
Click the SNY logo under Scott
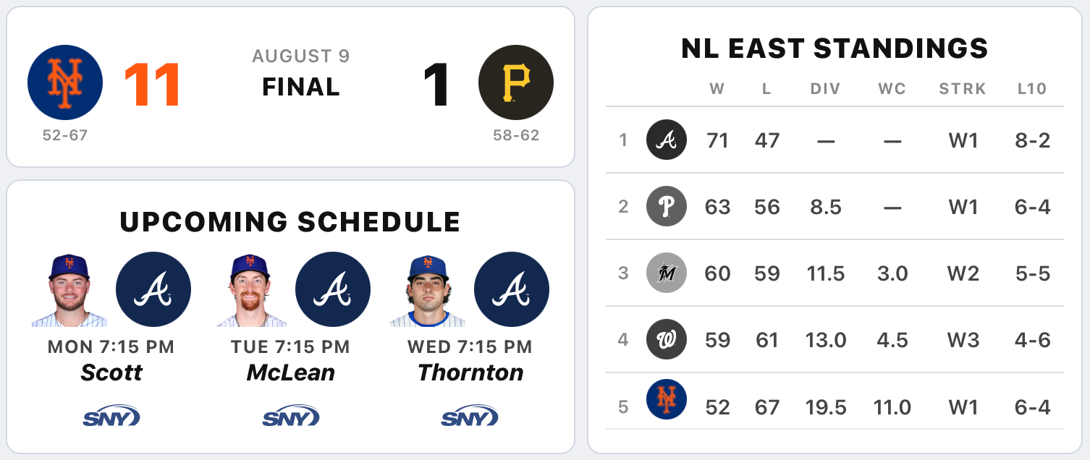tap(111, 416)
